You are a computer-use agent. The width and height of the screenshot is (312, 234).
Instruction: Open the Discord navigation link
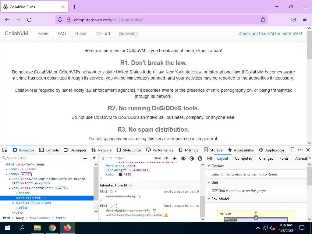103,34
